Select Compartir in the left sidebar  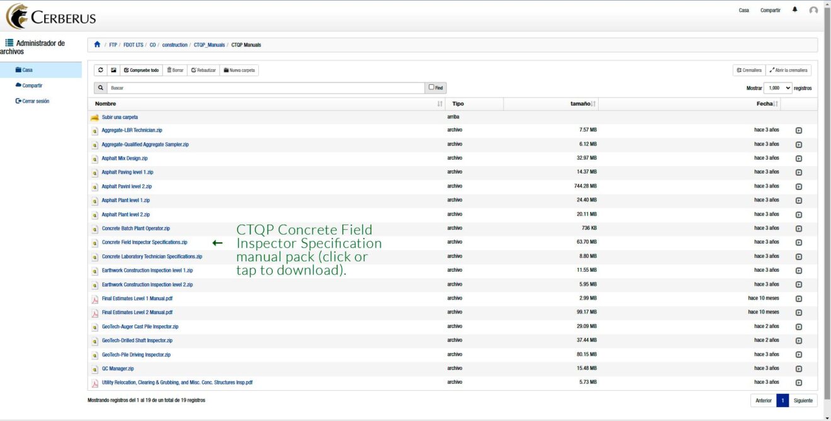coord(32,86)
